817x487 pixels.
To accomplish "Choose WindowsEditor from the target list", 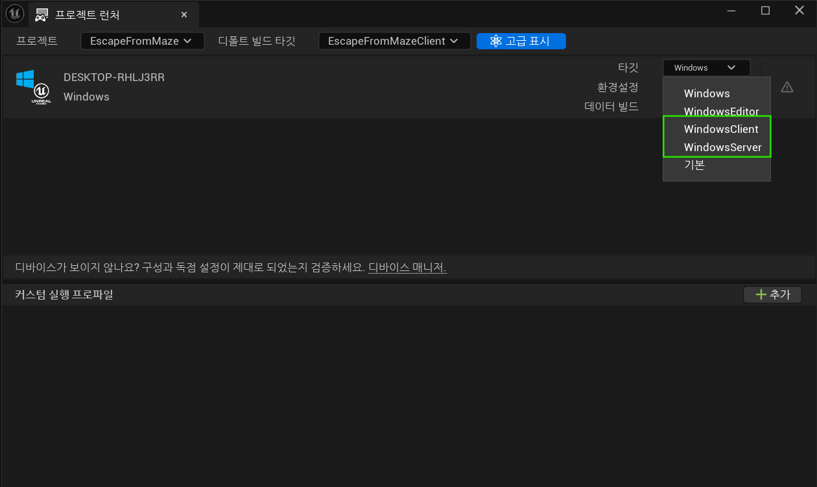I will pyautogui.click(x=716, y=112).
